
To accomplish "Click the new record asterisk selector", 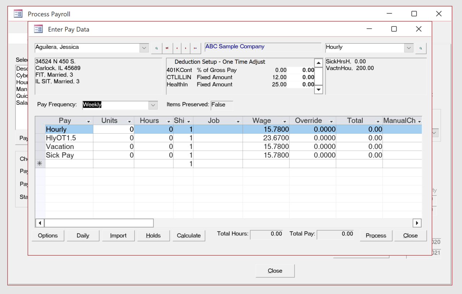I will [x=40, y=163].
